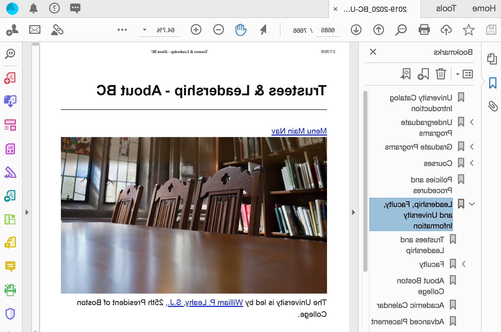Open the page thumbnails panel icon
501x332 pixels.
(492, 59)
